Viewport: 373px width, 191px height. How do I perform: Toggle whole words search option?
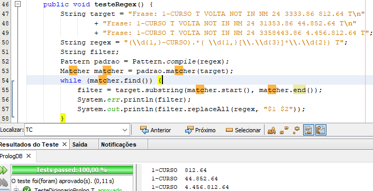pos(284,130)
